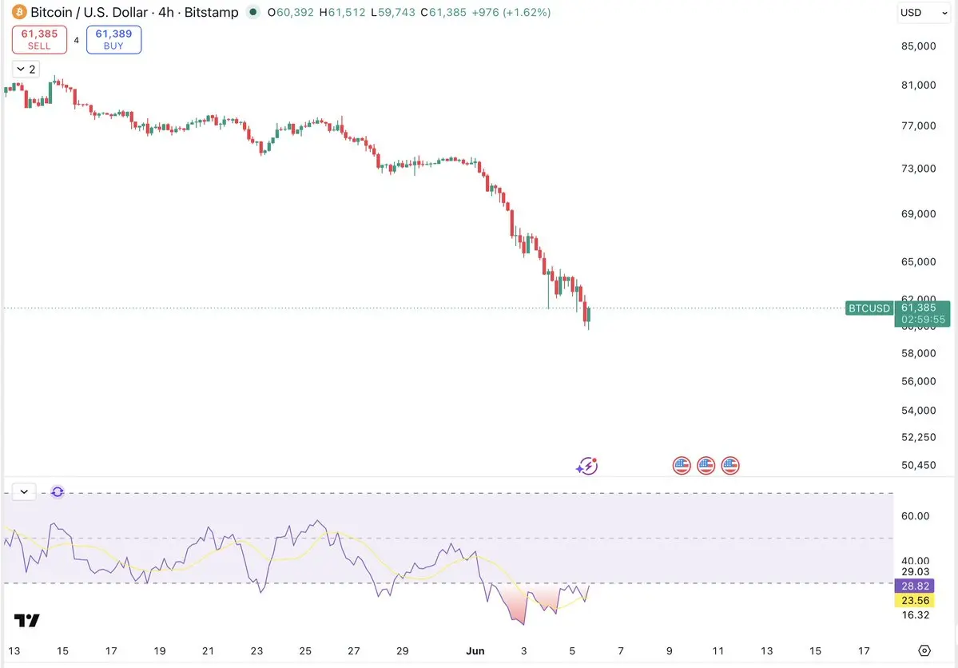Collapse the indicator legend showing 2
The image size is (958, 668).
click(x=26, y=69)
